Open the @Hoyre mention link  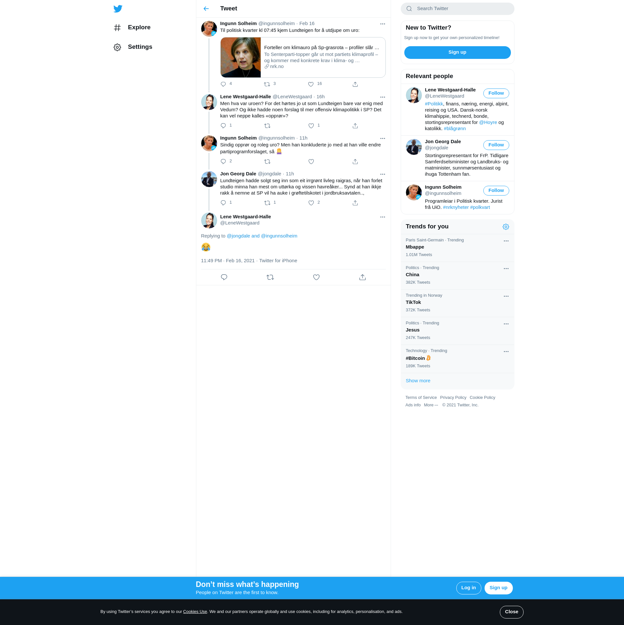pyautogui.click(x=488, y=122)
